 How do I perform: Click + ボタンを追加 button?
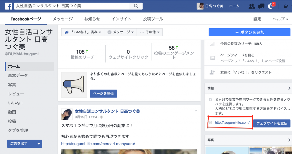[x=250, y=32]
